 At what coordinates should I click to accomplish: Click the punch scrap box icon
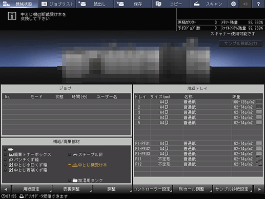click(x=11, y=160)
